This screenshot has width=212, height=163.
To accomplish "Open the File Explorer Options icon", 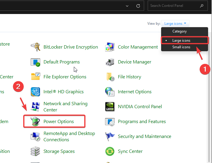I will point(35,77).
